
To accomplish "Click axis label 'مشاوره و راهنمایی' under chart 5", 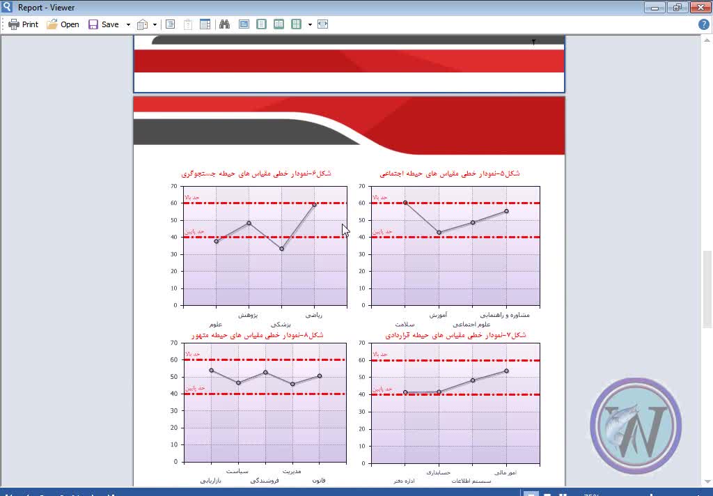I will click(506, 315).
